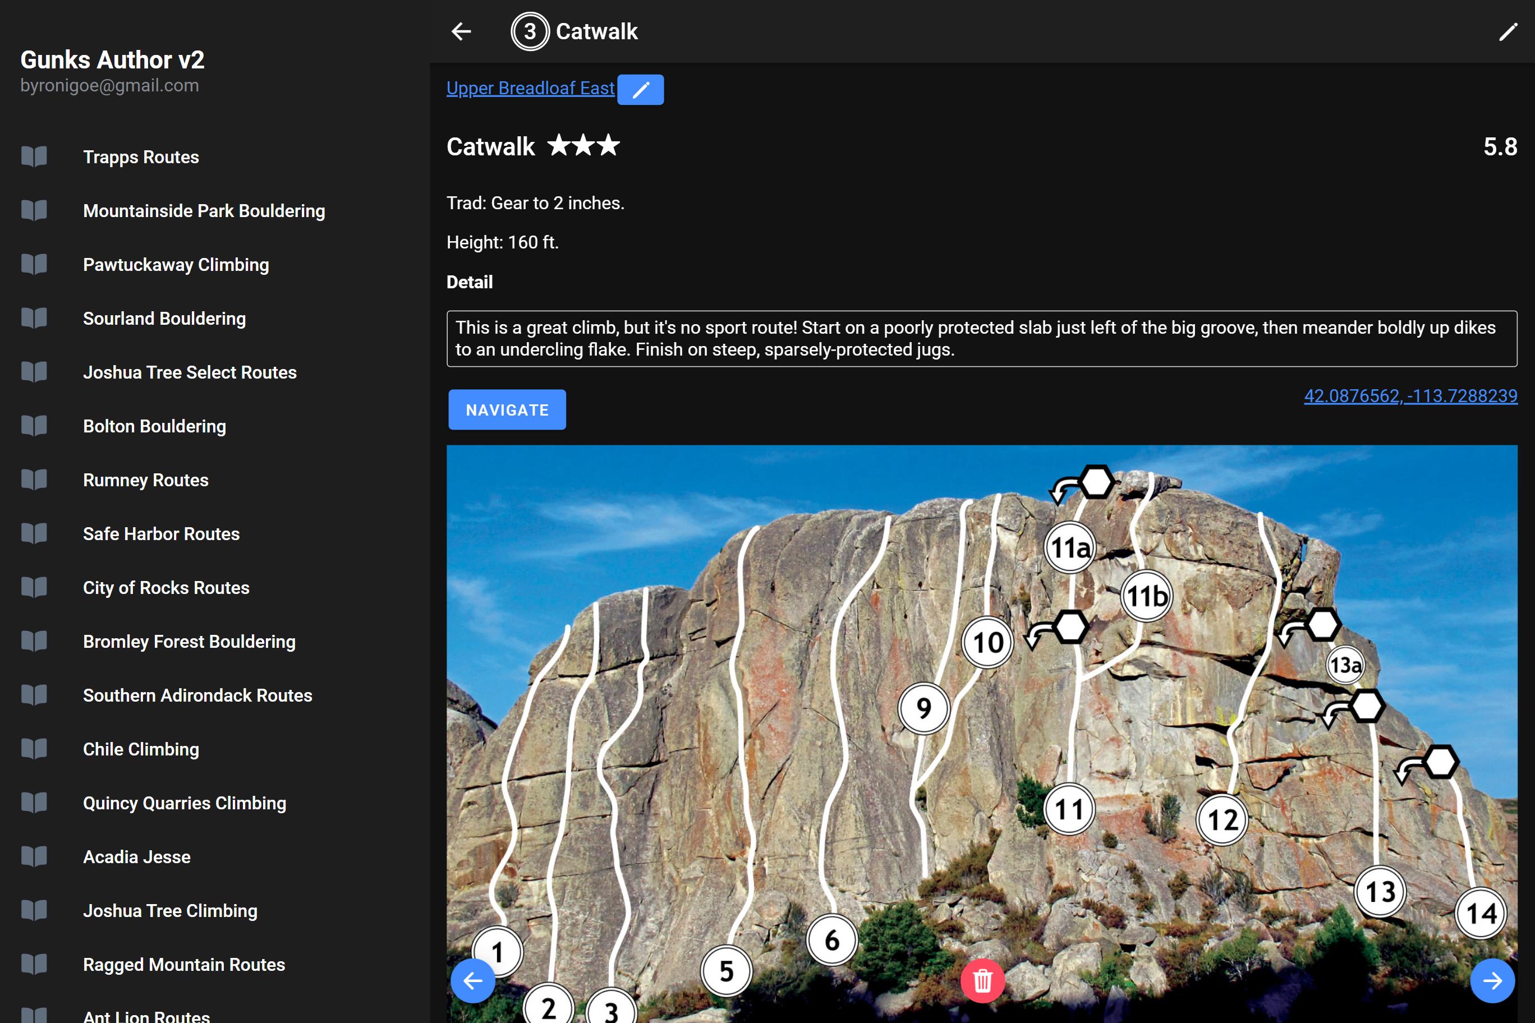This screenshot has width=1535, height=1023.
Task: Click Joshua Tree Climbing book icon
Action: click(34, 910)
